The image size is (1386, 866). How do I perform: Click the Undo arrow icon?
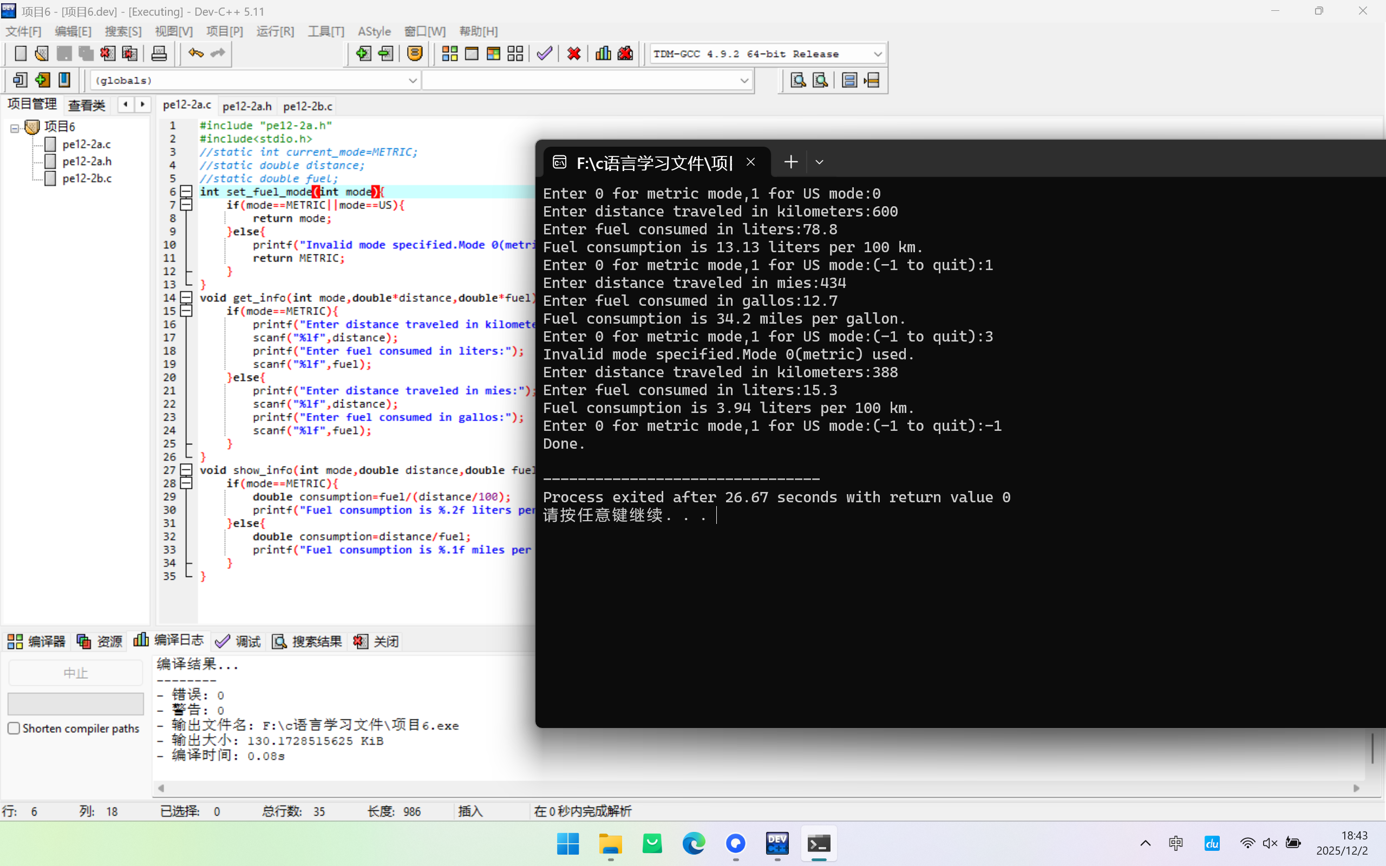pos(196,54)
